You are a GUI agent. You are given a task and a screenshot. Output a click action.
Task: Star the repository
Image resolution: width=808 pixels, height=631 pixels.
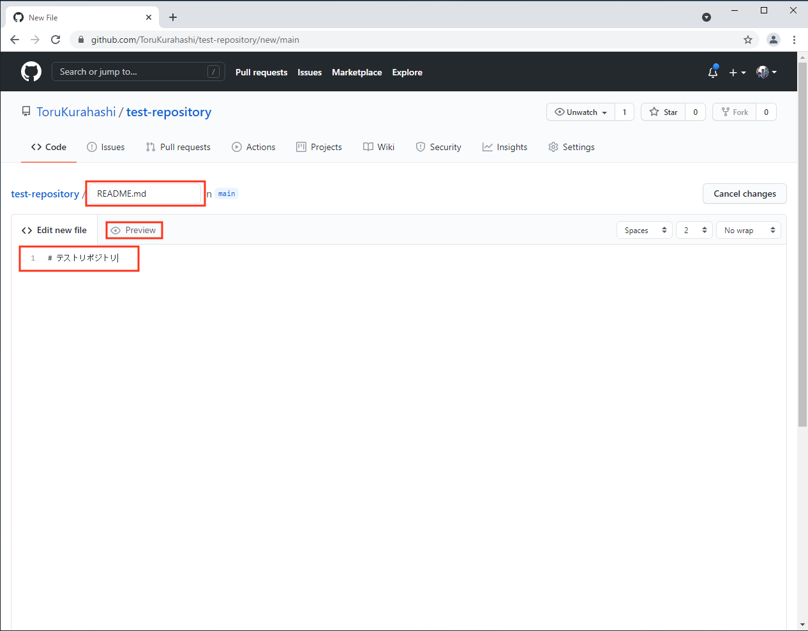click(664, 112)
